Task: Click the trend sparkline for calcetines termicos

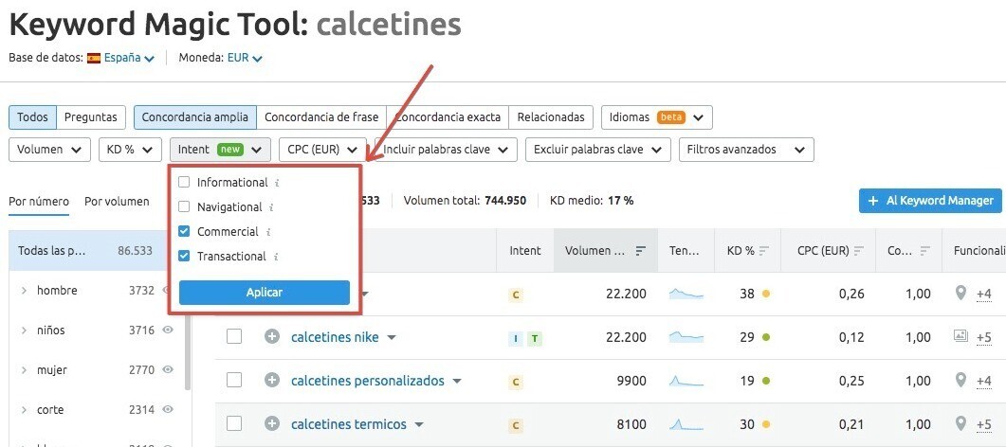Action: tap(686, 424)
